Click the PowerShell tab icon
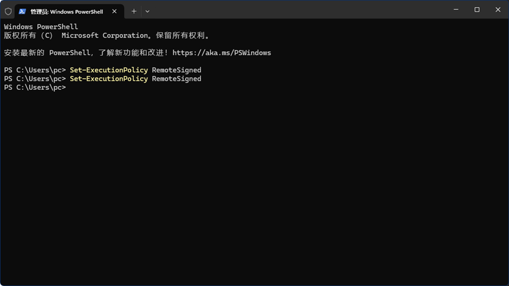This screenshot has height=286, width=509. click(x=22, y=11)
